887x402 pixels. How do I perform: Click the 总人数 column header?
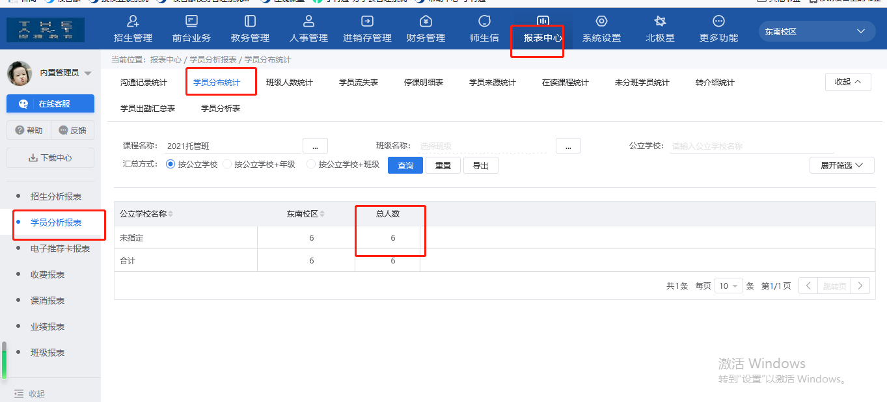[388, 214]
